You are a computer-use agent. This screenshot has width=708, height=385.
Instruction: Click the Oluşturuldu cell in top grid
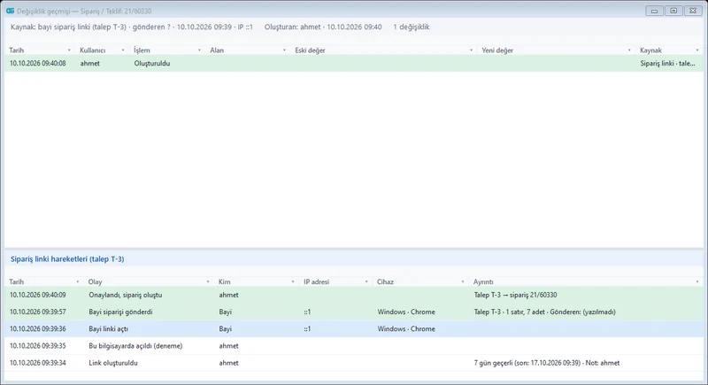(x=151, y=63)
